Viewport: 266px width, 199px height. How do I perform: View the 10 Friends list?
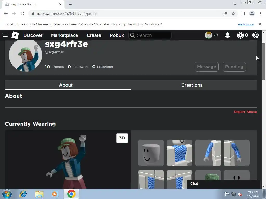tap(55, 67)
